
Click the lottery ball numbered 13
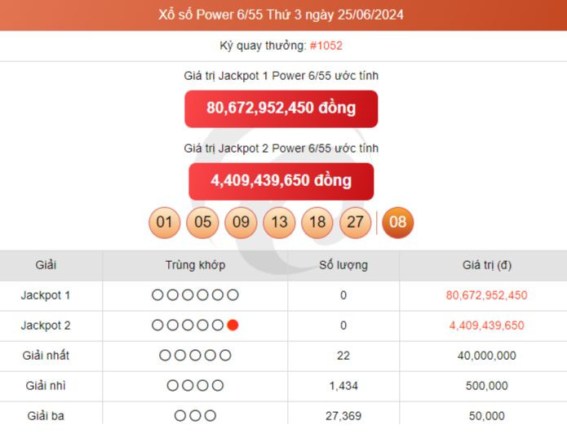pos(279,222)
